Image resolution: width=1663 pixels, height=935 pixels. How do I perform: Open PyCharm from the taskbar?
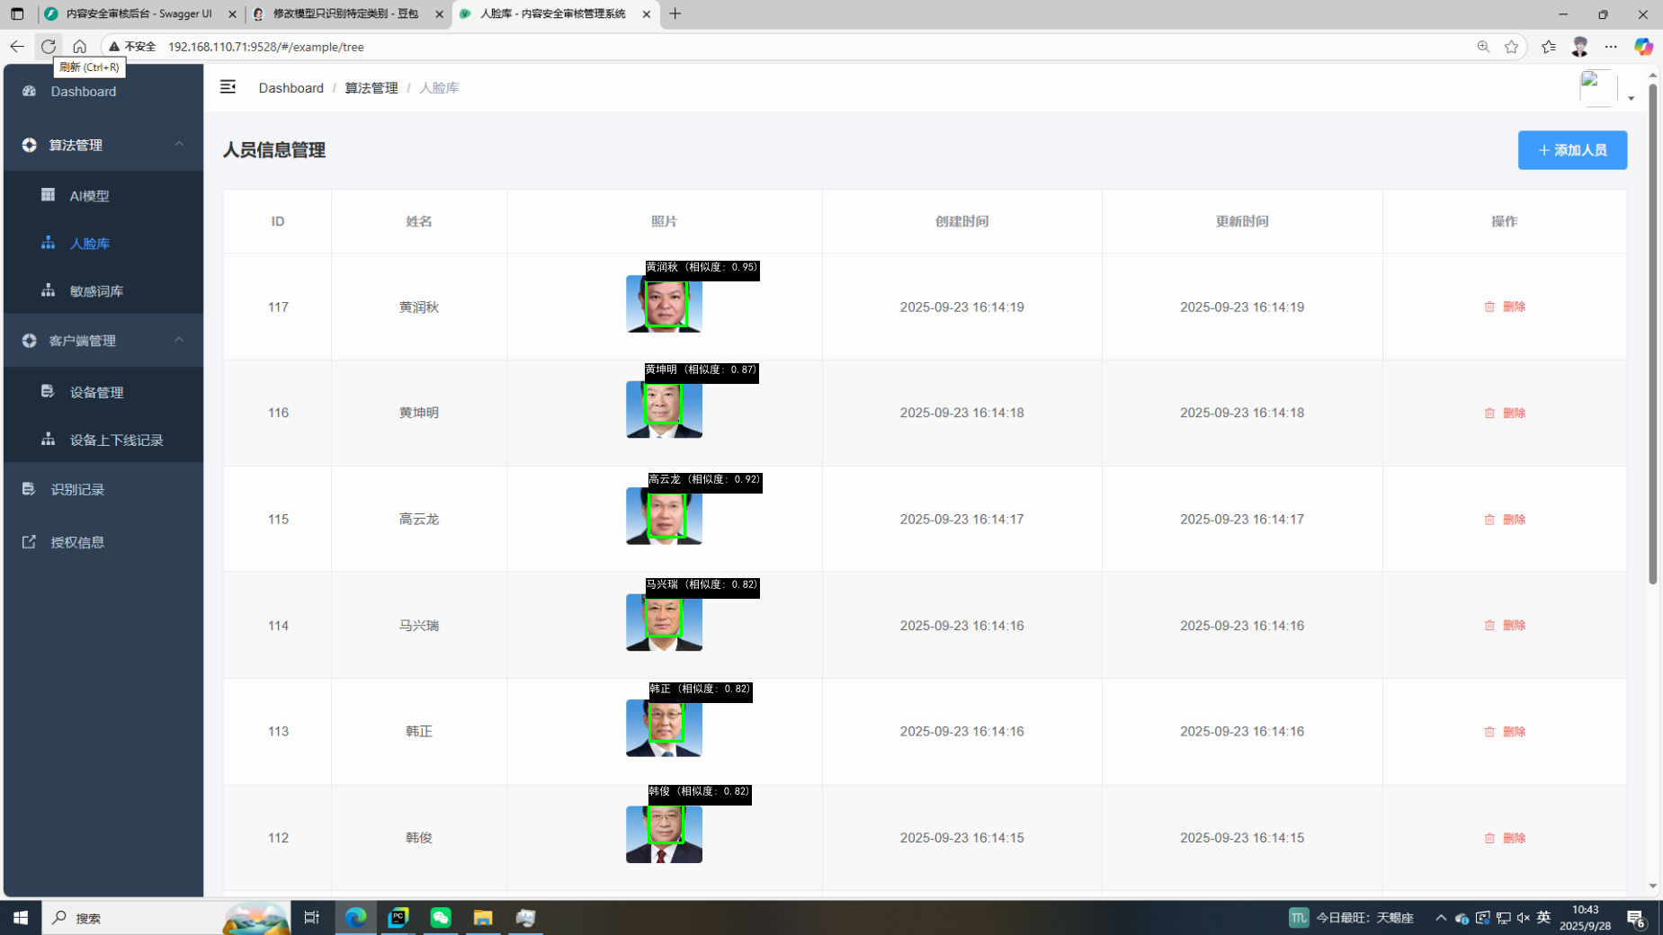pyautogui.click(x=398, y=917)
